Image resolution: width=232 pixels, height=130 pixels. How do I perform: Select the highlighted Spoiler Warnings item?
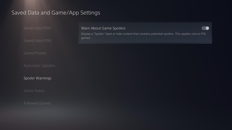click(x=37, y=78)
